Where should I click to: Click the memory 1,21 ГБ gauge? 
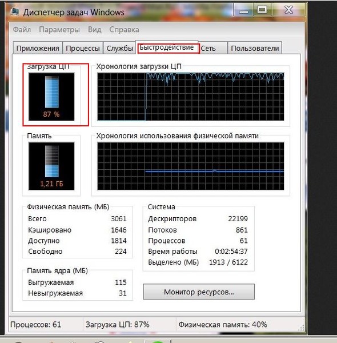coord(51,166)
